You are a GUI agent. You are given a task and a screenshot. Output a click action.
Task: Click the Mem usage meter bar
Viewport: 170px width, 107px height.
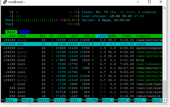point(42,20)
